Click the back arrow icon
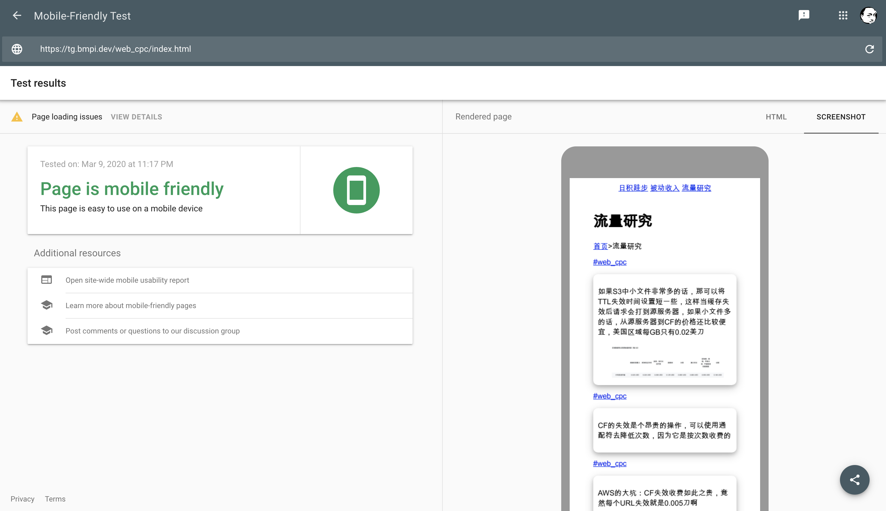 coord(17,15)
